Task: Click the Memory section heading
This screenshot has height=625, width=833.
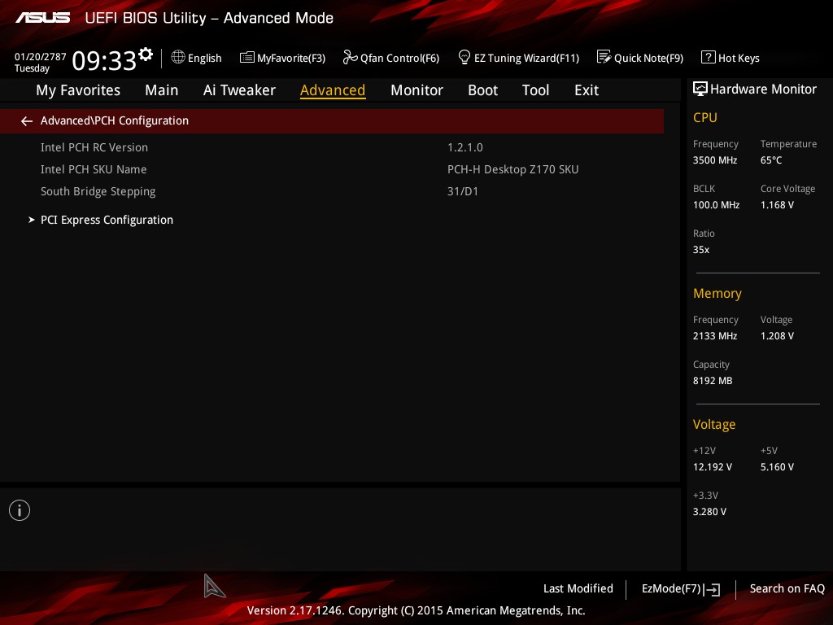Action: pos(717,293)
